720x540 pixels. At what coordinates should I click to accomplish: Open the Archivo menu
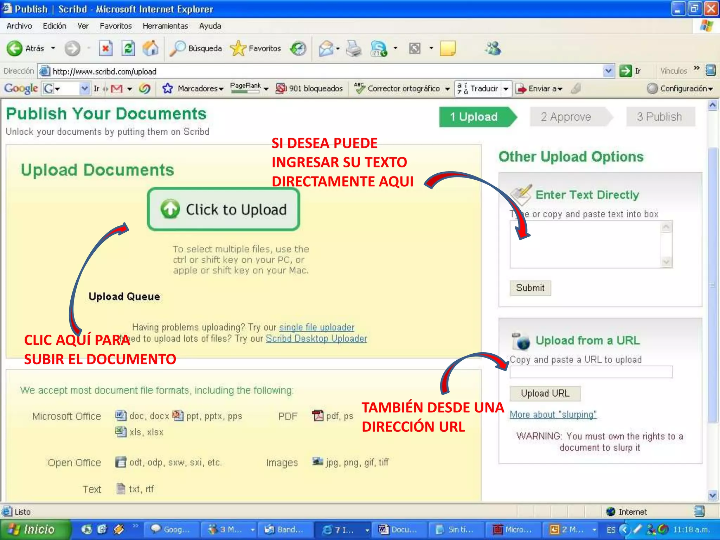click(19, 26)
